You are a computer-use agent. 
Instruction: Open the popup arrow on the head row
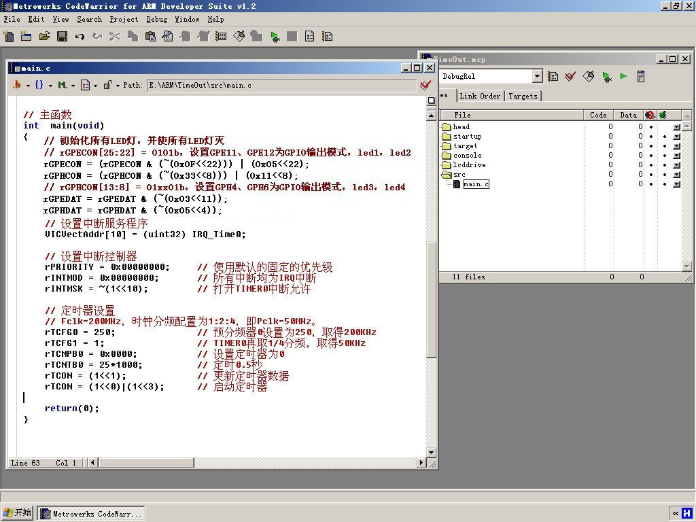[676, 127]
